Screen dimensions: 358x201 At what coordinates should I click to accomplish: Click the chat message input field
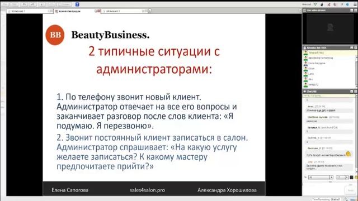pyautogui.click(x=323, y=189)
